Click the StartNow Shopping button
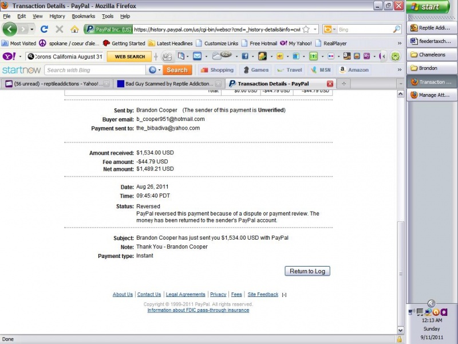The height and width of the screenshot is (344, 458). 217,70
